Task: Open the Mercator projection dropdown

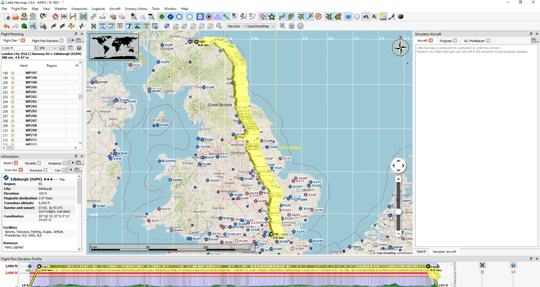Action: tap(236, 26)
